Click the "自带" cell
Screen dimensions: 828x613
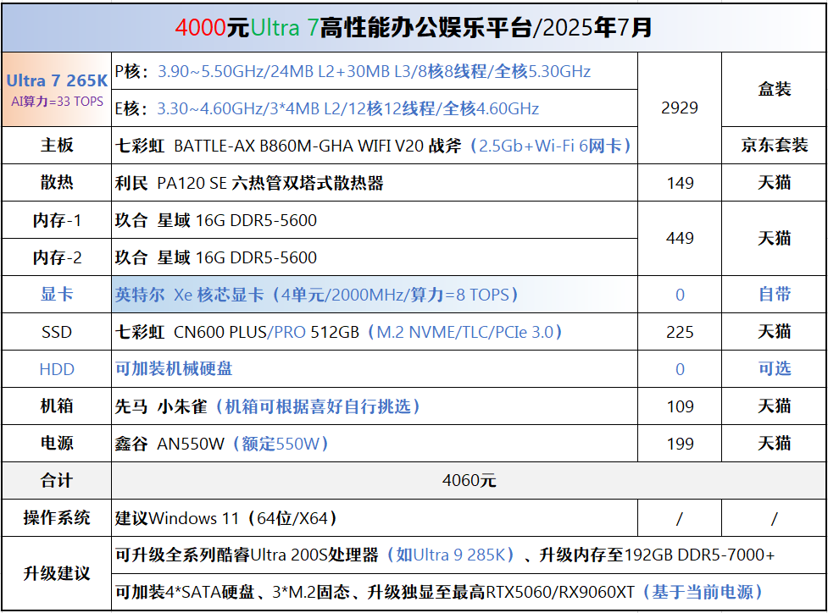pos(774,295)
